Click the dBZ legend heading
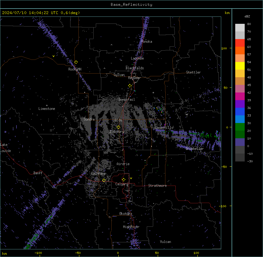The width and height of the screenshot is (263, 257). click(x=247, y=16)
